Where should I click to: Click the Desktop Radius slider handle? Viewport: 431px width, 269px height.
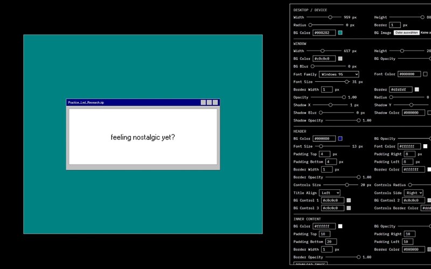(x=310, y=25)
